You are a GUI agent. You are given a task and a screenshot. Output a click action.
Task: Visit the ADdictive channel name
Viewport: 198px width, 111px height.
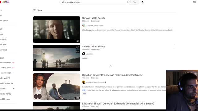point(90,54)
